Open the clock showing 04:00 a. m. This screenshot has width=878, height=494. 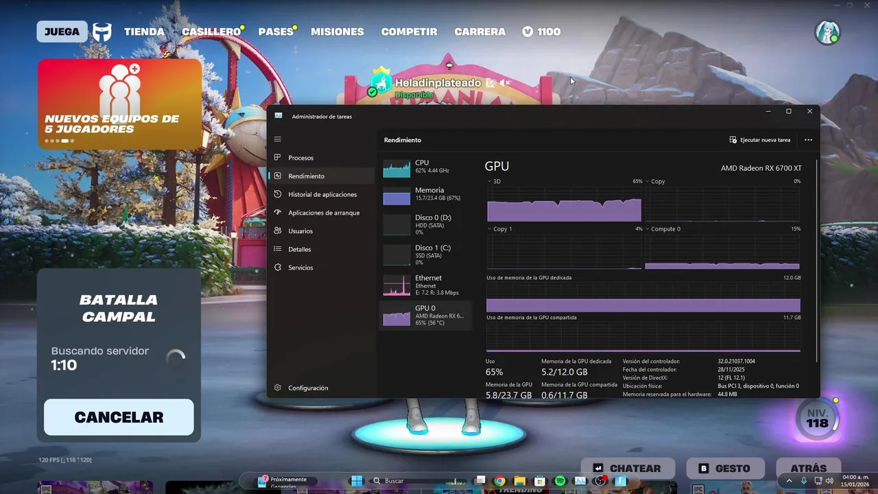point(856,481)
